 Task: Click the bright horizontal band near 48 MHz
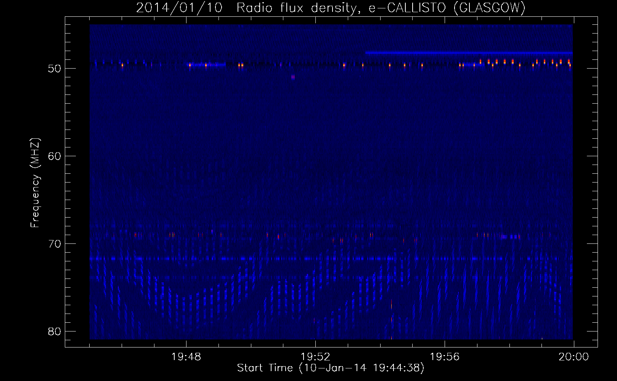[469, 53]
